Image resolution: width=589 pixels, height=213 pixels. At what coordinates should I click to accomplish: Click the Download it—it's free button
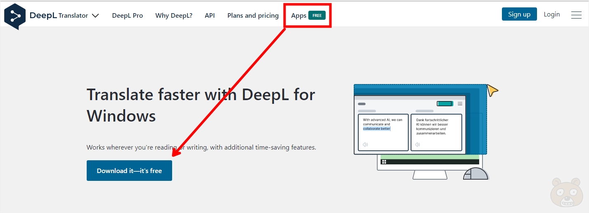pyautogui.click(x=129, y=171)
